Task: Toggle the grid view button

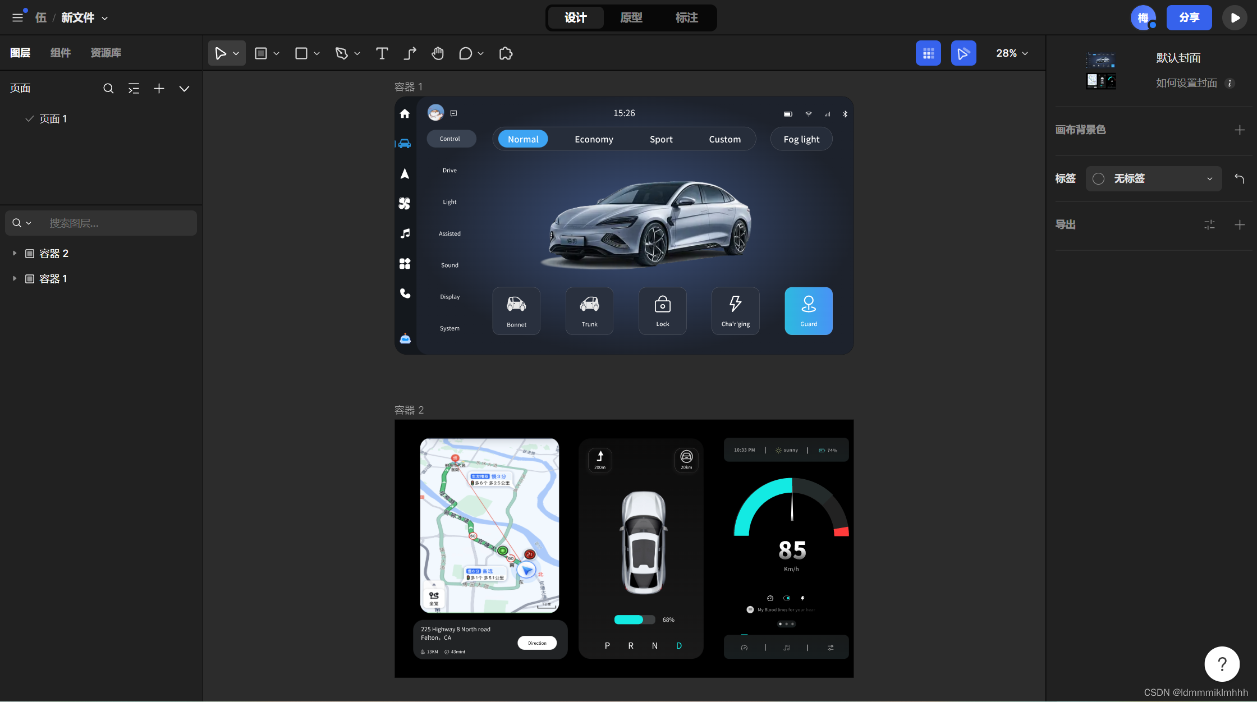Action: coord(928,53)
